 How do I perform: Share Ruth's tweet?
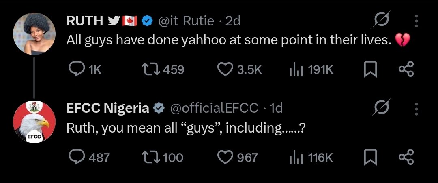[406, 70]
